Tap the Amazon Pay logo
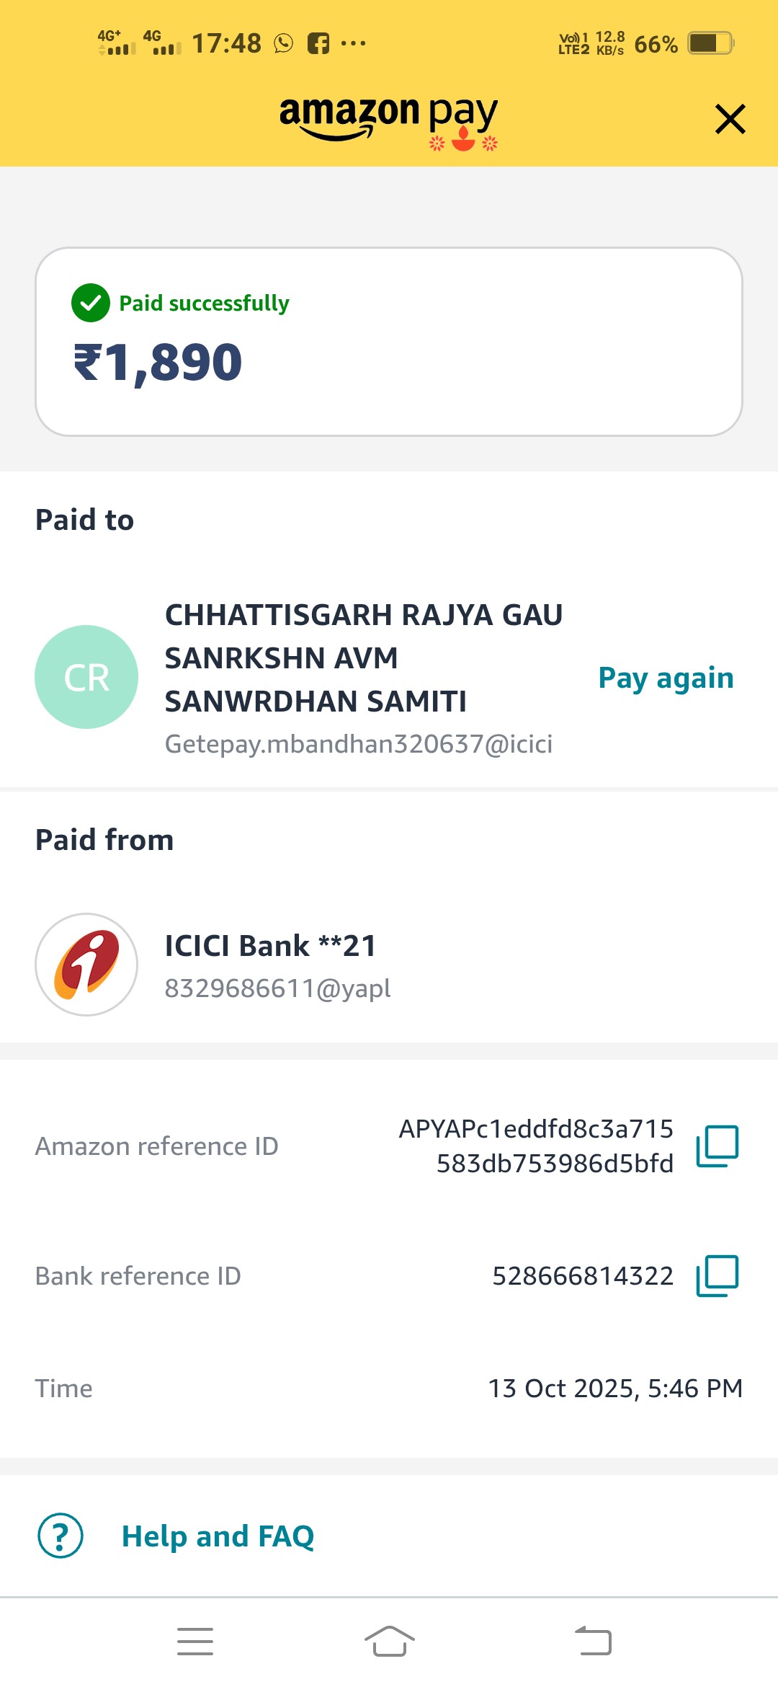 tap(388, 117)
